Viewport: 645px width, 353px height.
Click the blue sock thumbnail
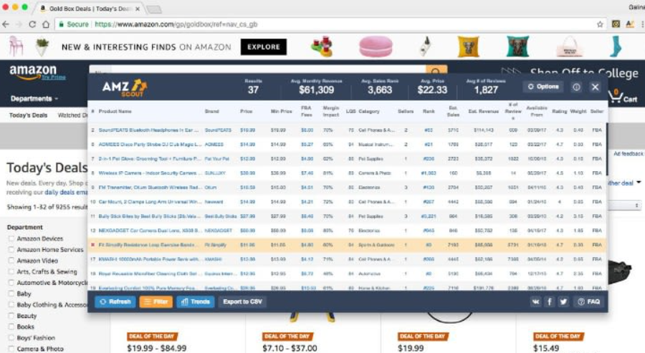coord(615,47)
